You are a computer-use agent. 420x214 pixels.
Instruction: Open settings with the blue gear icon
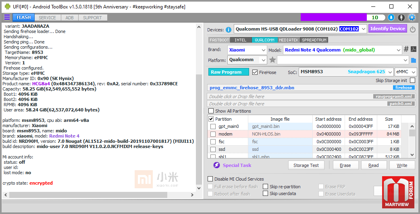(x=412, y=18)
